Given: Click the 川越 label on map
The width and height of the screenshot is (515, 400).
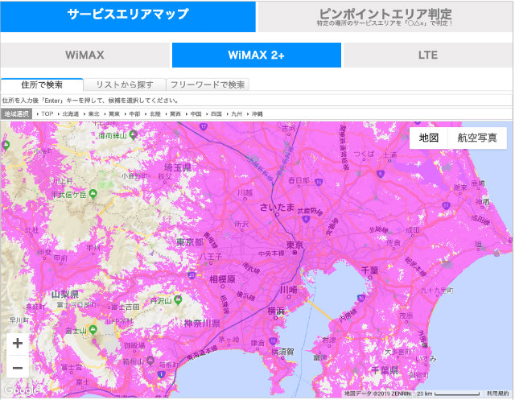Looking at the screenshot, I should [x=245, y=193].
